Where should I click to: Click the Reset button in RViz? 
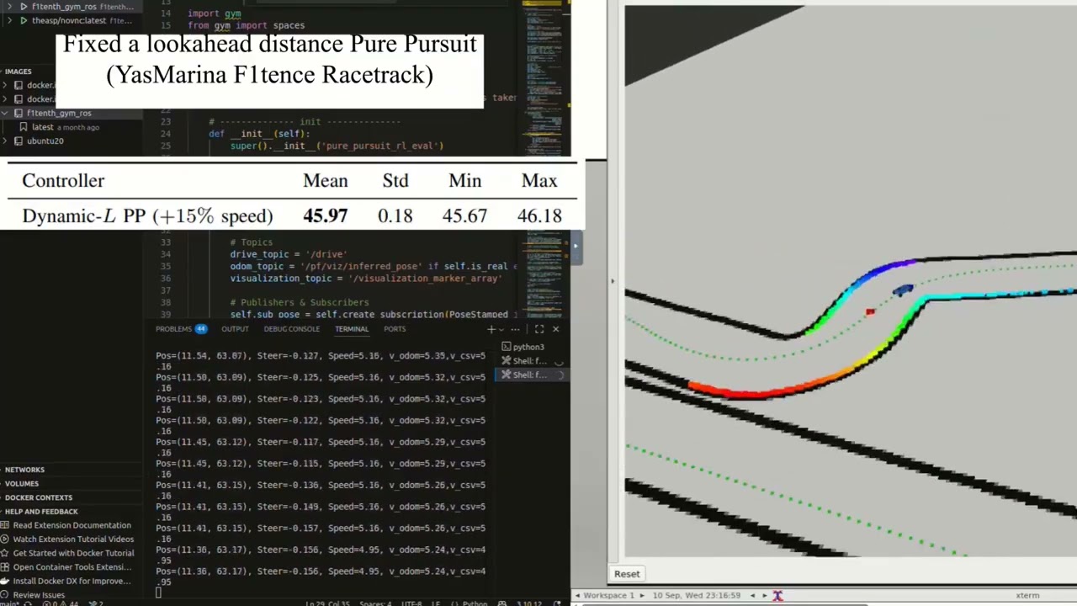(627, 574)
